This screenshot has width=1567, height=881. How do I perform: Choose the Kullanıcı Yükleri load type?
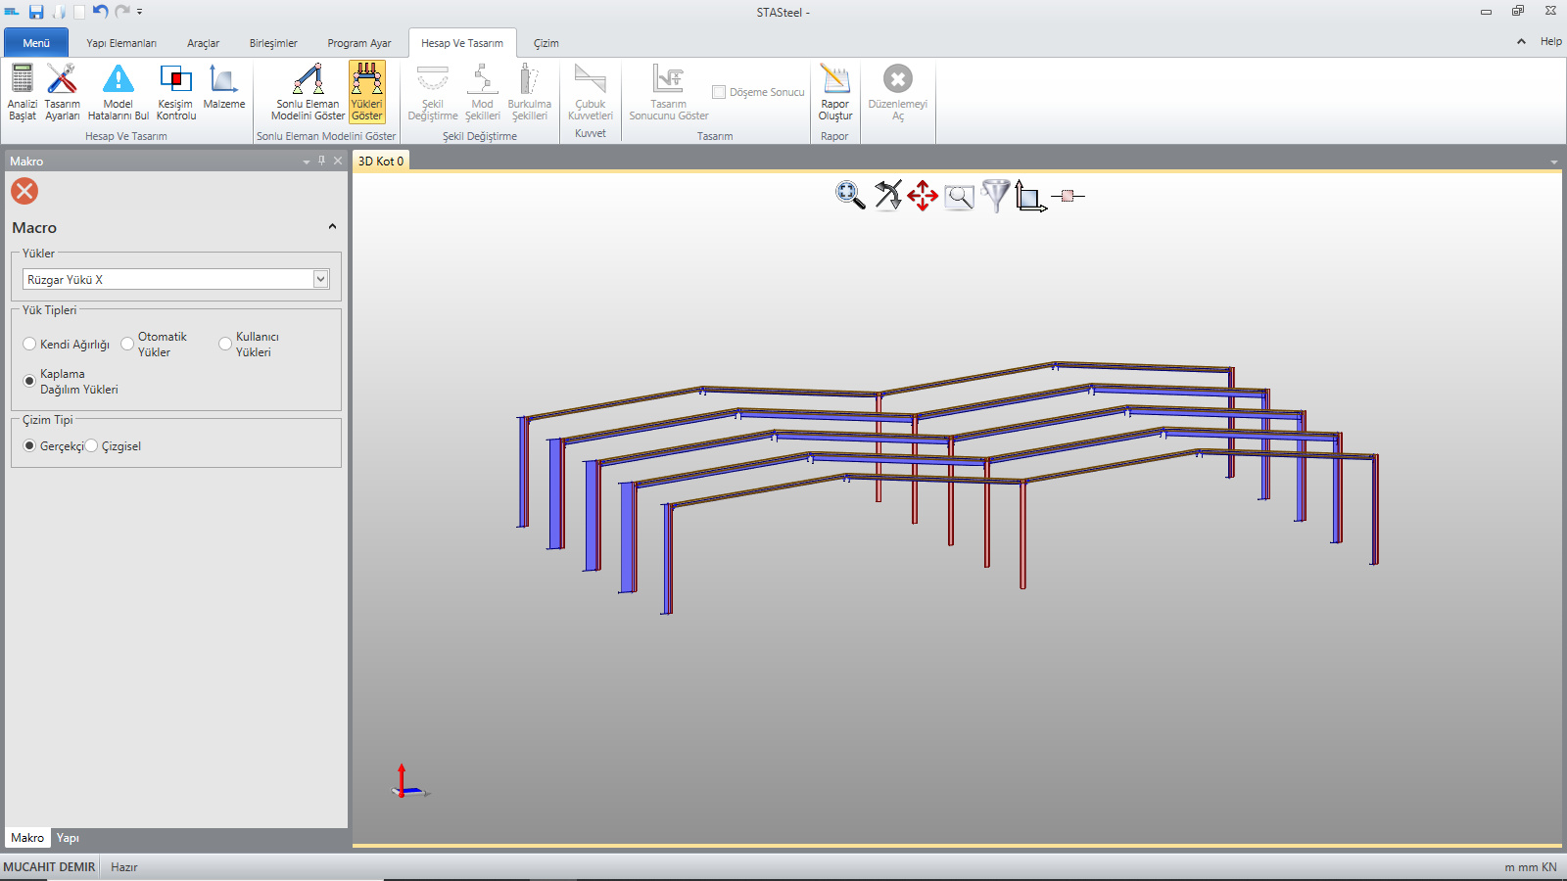coord(225,345)
